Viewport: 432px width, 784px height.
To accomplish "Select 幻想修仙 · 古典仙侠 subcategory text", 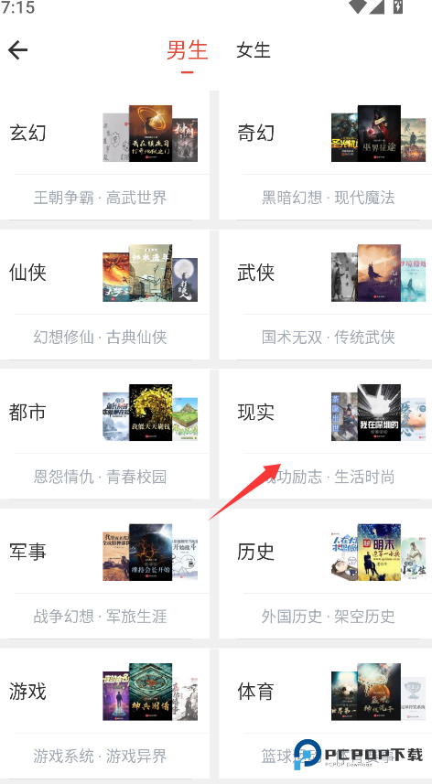I will click(x=100, y=338).
